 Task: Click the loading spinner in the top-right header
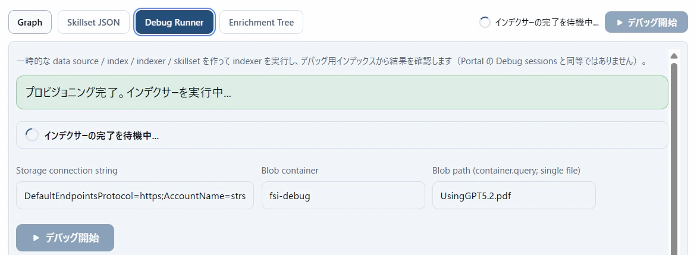pos(485,23)
